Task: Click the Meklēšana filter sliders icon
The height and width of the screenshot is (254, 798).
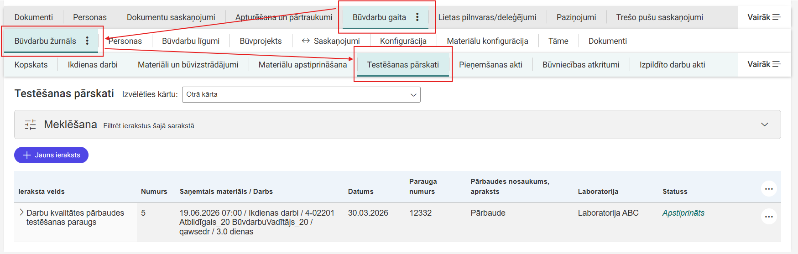Action: pyautogui.click(x=31, y=124)
